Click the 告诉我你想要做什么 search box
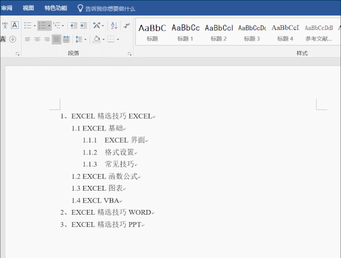 (x=110, y=9)
